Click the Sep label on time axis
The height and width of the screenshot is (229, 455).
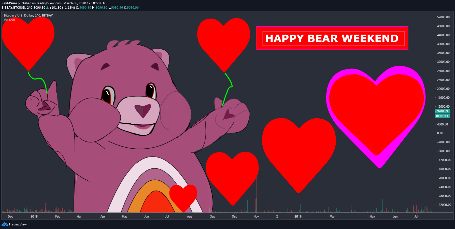point(213,217)
